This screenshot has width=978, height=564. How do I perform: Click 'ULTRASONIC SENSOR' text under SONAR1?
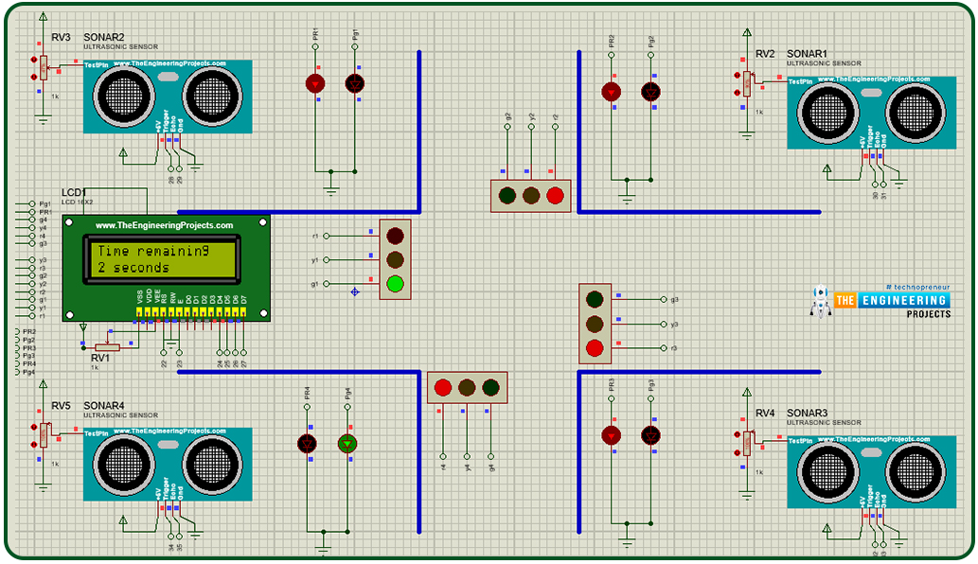point(824,63)
